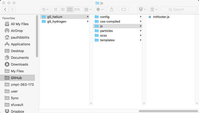This screenshot has height=113, width=199.
Task: Click the js folder icon in title bar
Action: [97, 3]
